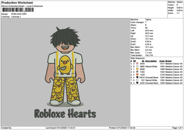Click the barcode under the worksheet title
This screenshot has width=184, height=130.
(x=18, y=10)
